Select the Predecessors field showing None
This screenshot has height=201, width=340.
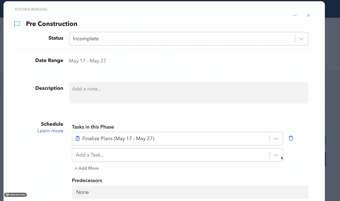(190, 192)
